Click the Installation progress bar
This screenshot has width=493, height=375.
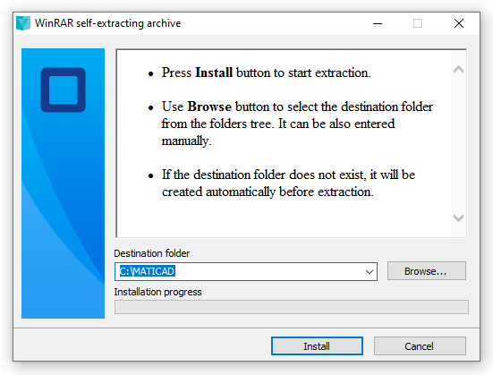click(x=292, y=307)
